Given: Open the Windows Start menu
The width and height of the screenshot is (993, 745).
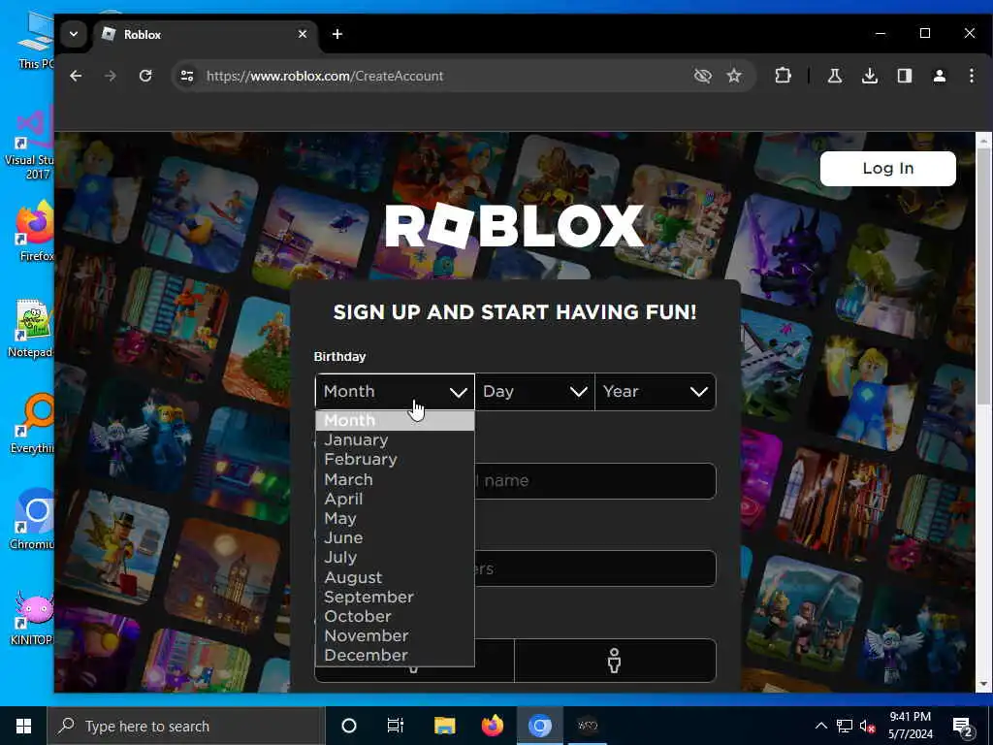Looking at the screenshot, I should 23,726.
